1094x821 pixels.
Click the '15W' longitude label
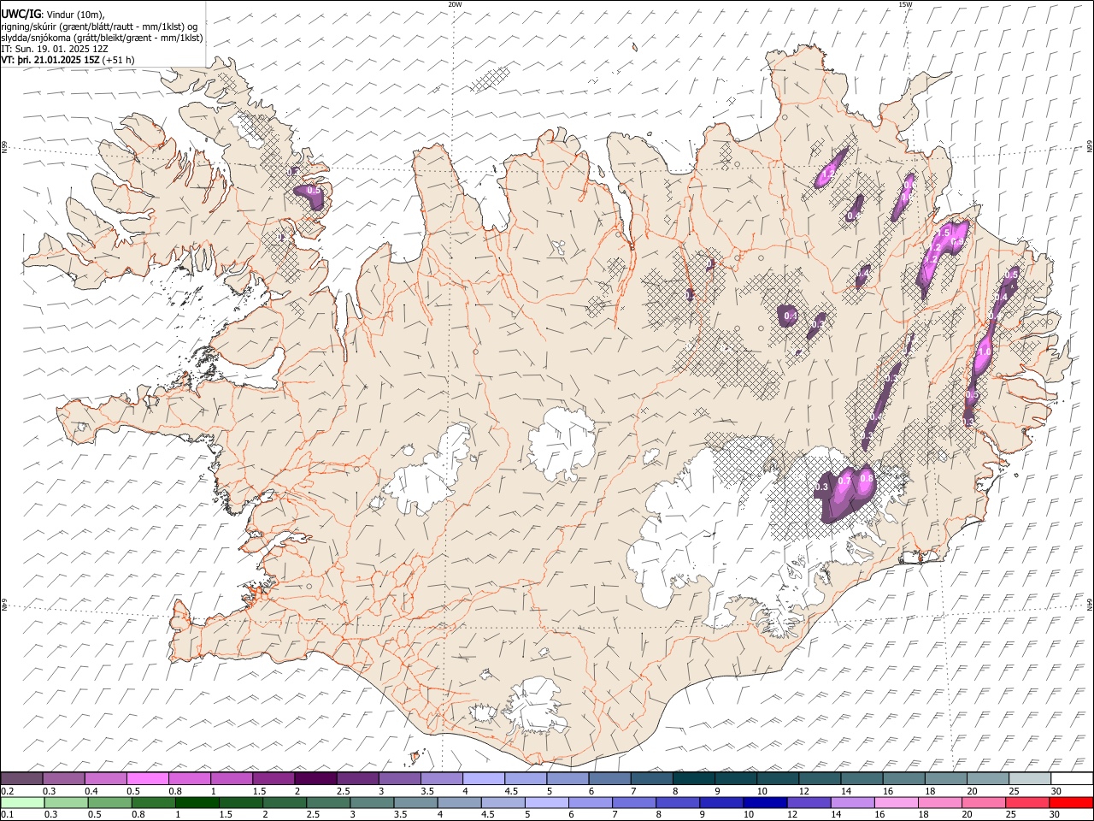point(905,4)
